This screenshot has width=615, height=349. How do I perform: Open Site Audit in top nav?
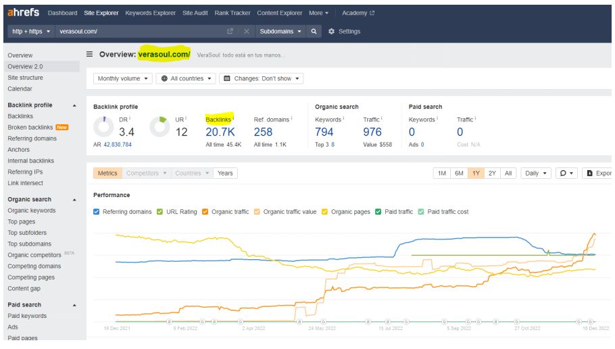pos(195,13)
